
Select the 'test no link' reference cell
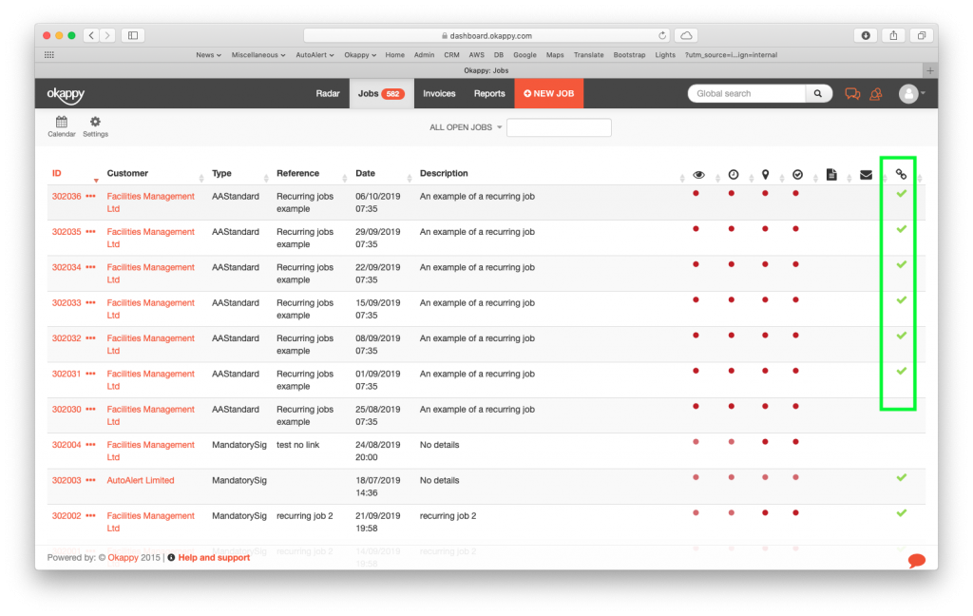pos(297,445)
